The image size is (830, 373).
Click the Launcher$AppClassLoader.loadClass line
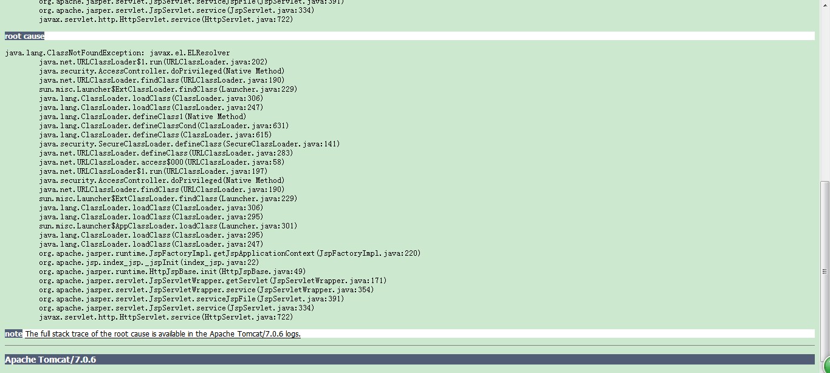coord(168,225)
